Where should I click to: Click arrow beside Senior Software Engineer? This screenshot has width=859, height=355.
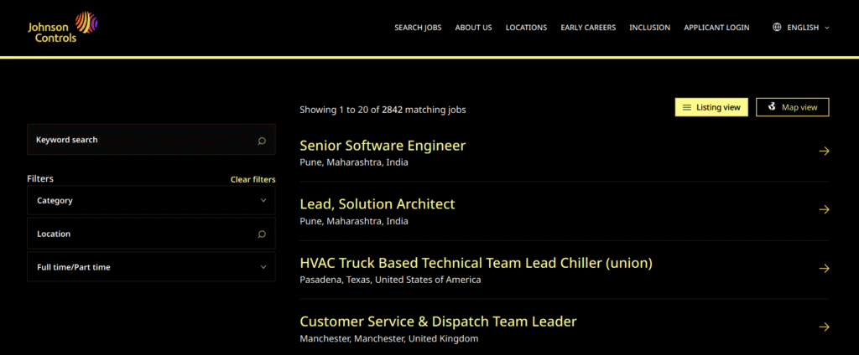pos(824,151)
